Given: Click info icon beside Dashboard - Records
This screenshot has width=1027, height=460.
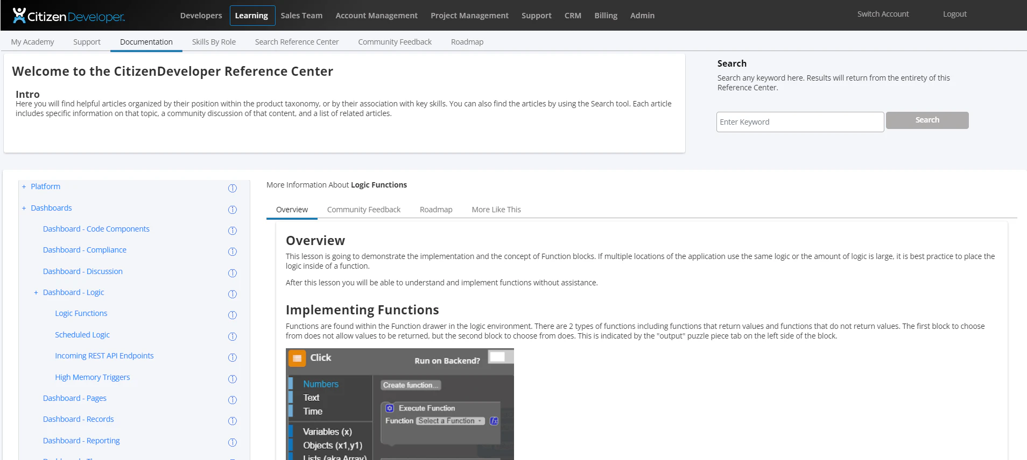Looking at the screenshot, I should pyautogui.click(x=233, y=421).
